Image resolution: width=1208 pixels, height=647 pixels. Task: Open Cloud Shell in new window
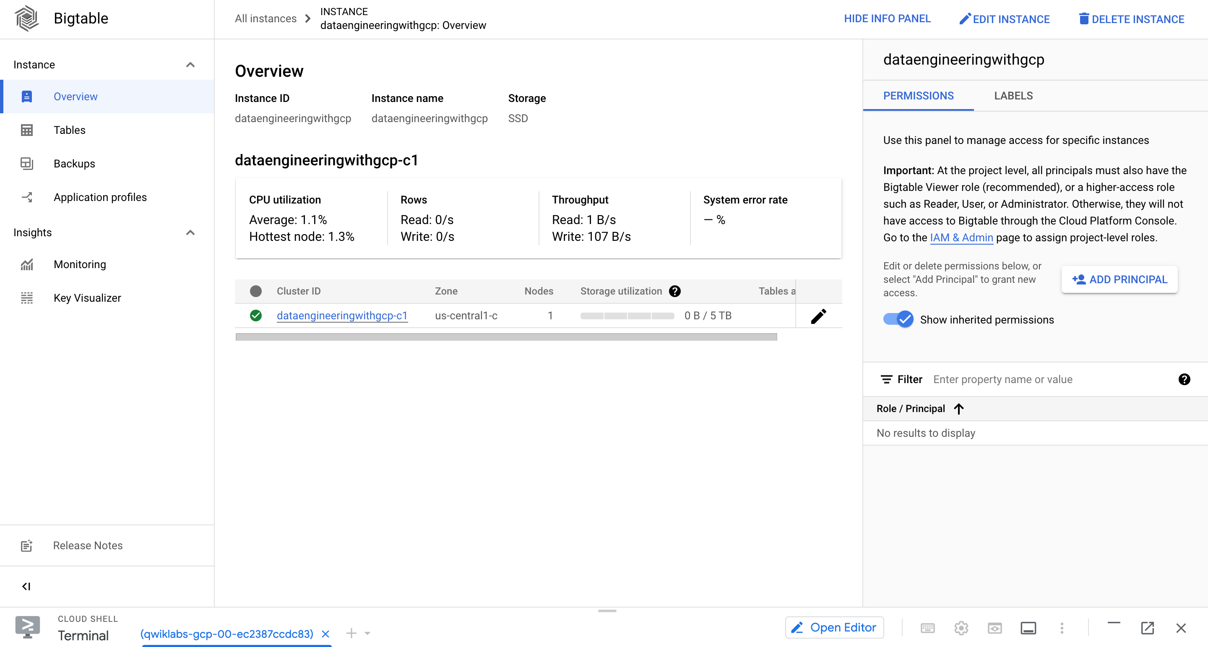pos(1147,628)
